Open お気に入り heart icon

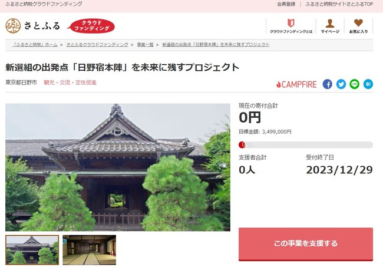[x=358, y=23]
